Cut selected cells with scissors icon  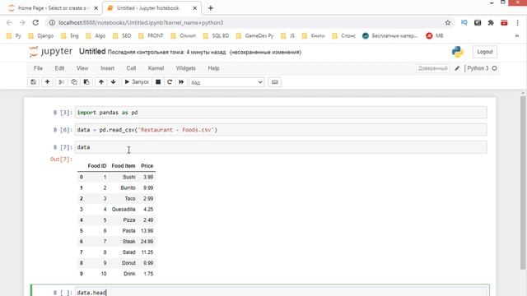pos(62,82)
